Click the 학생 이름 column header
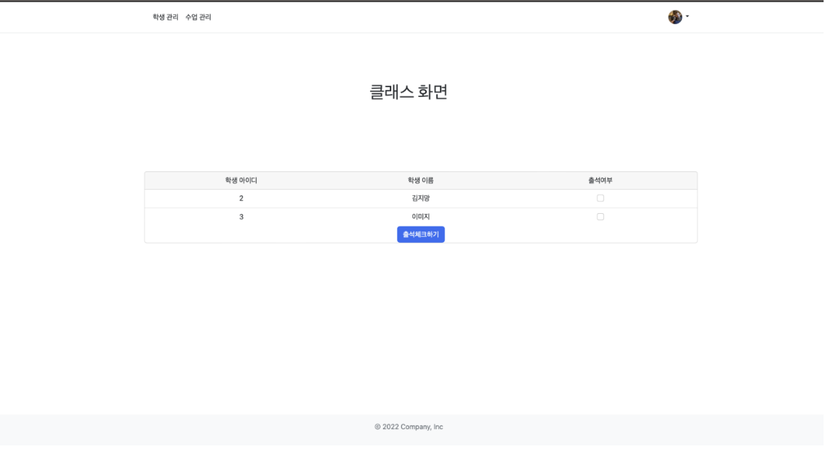The height and width of the screenshot is (456, 825). (420, 181)
